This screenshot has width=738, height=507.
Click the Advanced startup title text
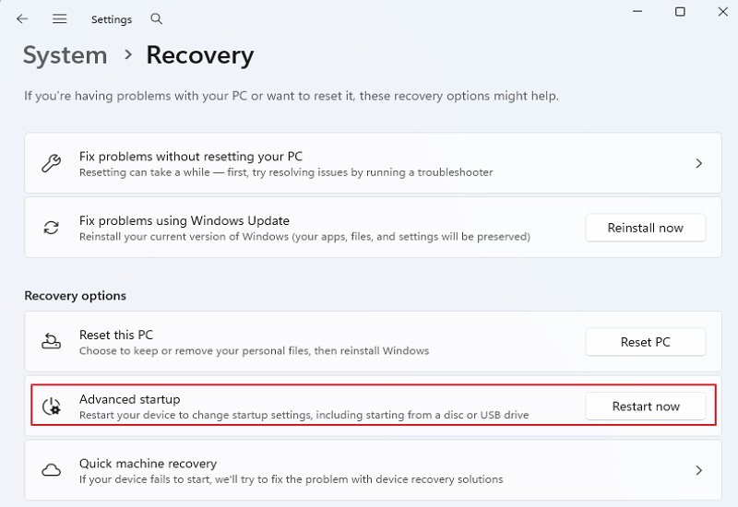pyautogui.click(x=129, y=399)
